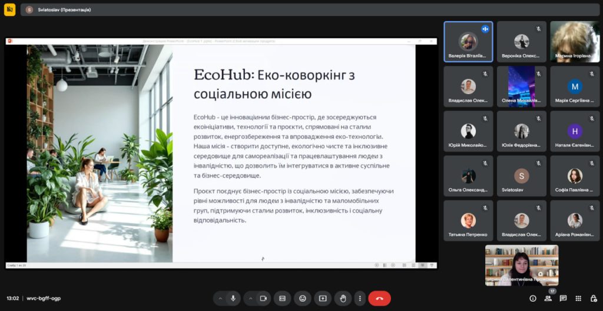603x311 pixels.
Task: Toggle the camera button
Action: pos(263,298)
